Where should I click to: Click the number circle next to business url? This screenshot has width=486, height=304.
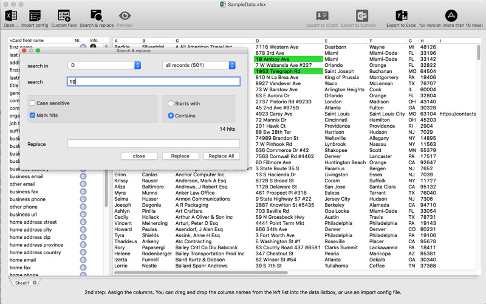83,215
